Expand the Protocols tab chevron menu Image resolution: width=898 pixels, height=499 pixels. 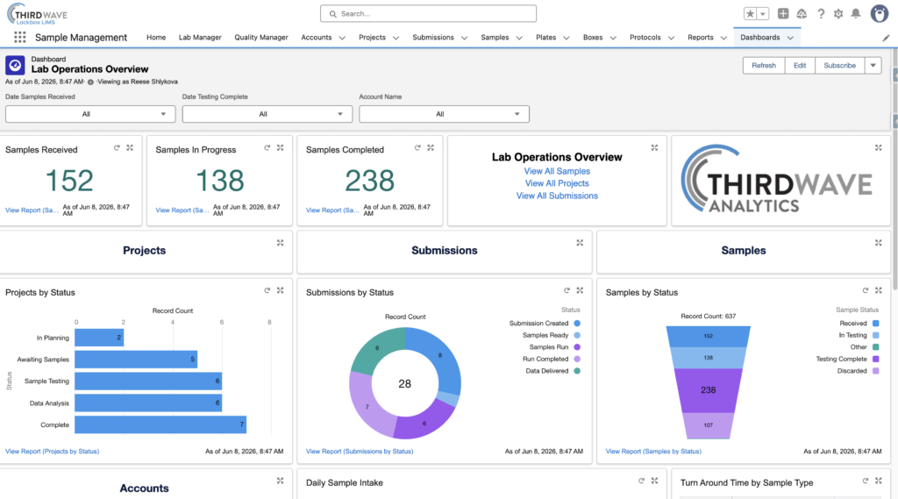tap(671, 38)
